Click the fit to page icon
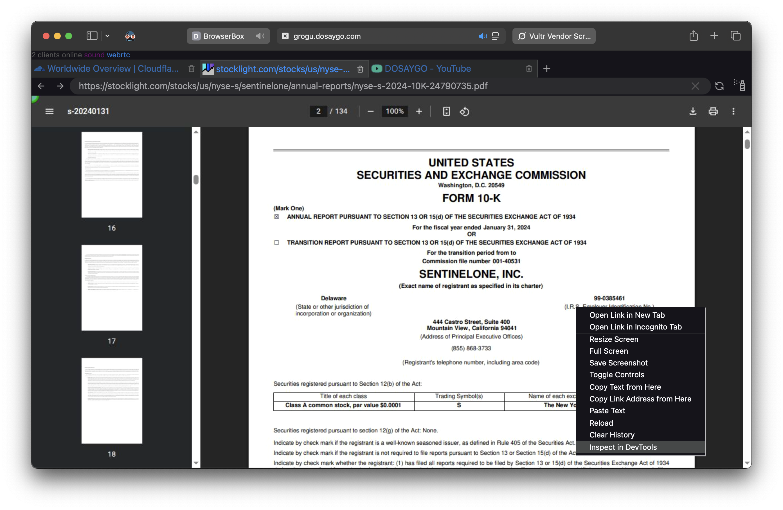This screenshot has height=510, width=783. (446, 111)
